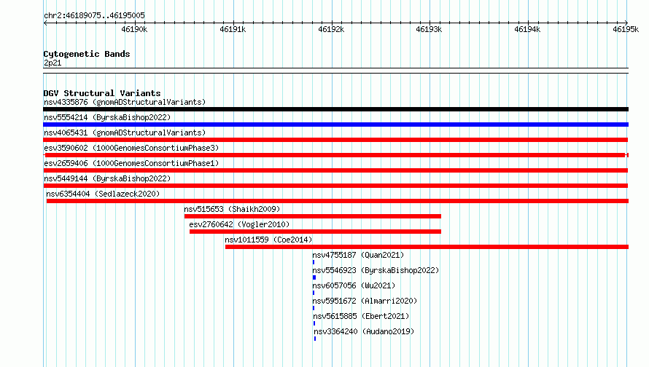Click the nsv5449144 (ByrskaBishop2022) label
649x367 pixels.
107,178
